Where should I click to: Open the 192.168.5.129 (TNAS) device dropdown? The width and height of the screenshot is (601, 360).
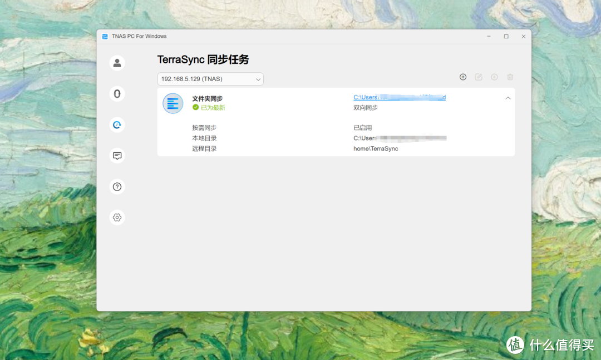point(210,79)
